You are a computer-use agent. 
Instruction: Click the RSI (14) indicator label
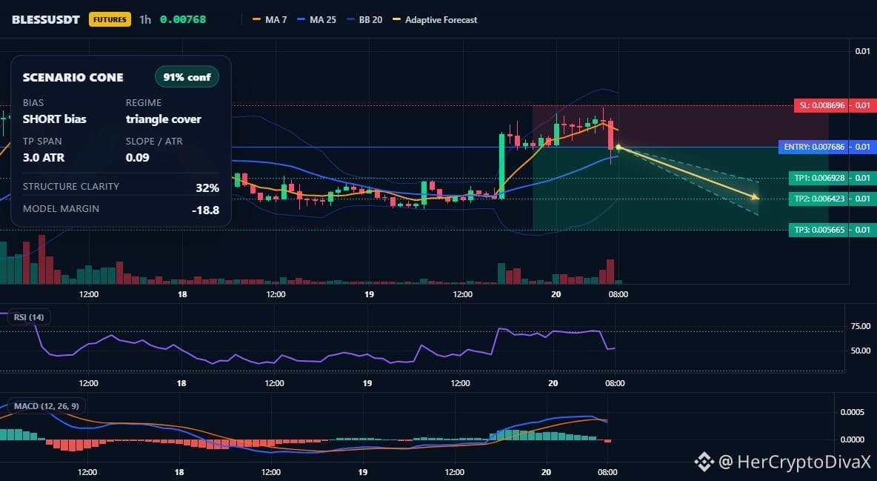29,317
